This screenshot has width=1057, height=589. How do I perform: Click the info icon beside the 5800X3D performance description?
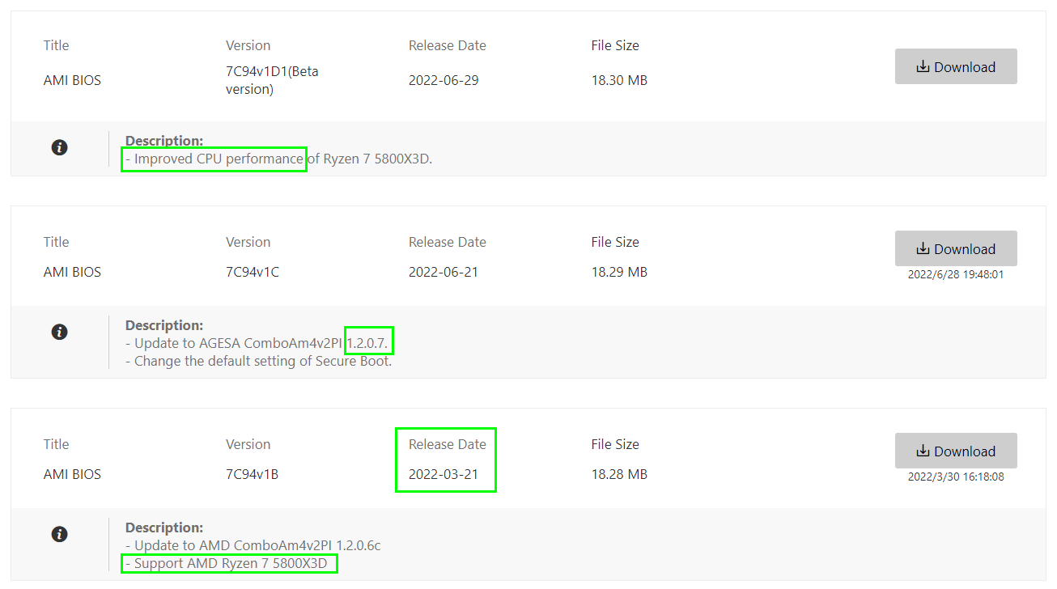[x=59, y=147]
